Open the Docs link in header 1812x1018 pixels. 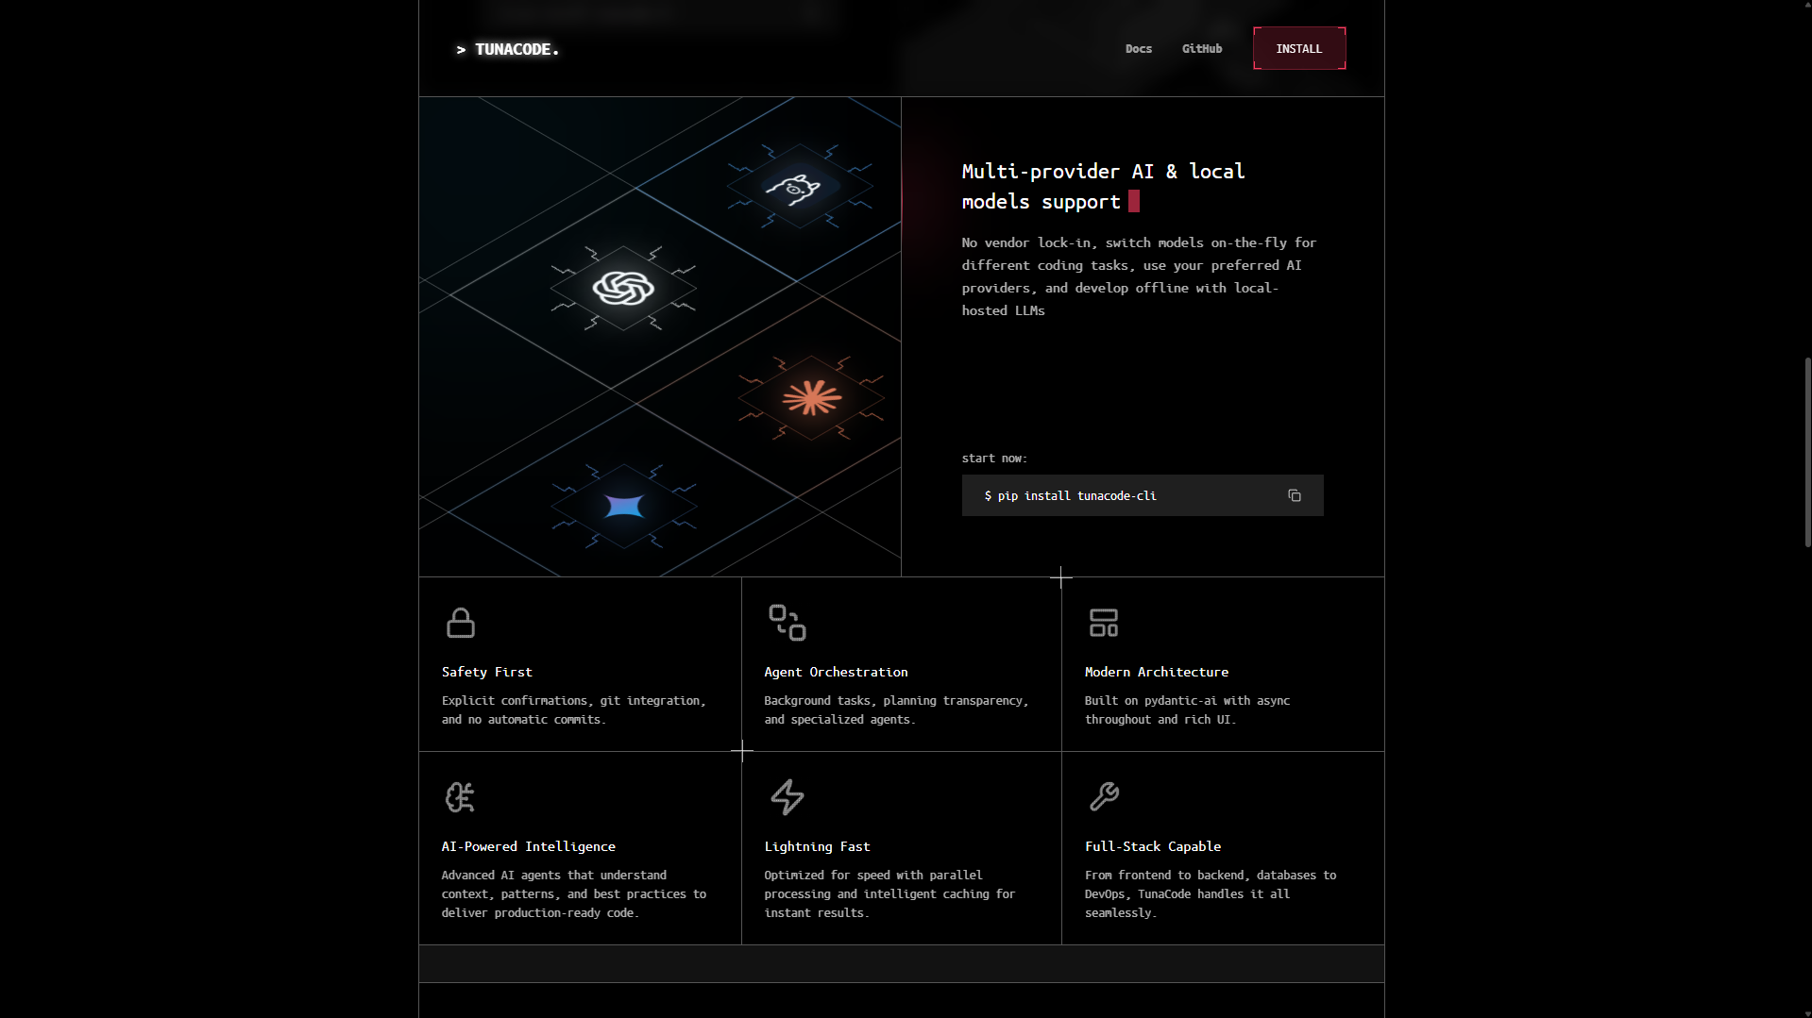(x=1138, y=49)
